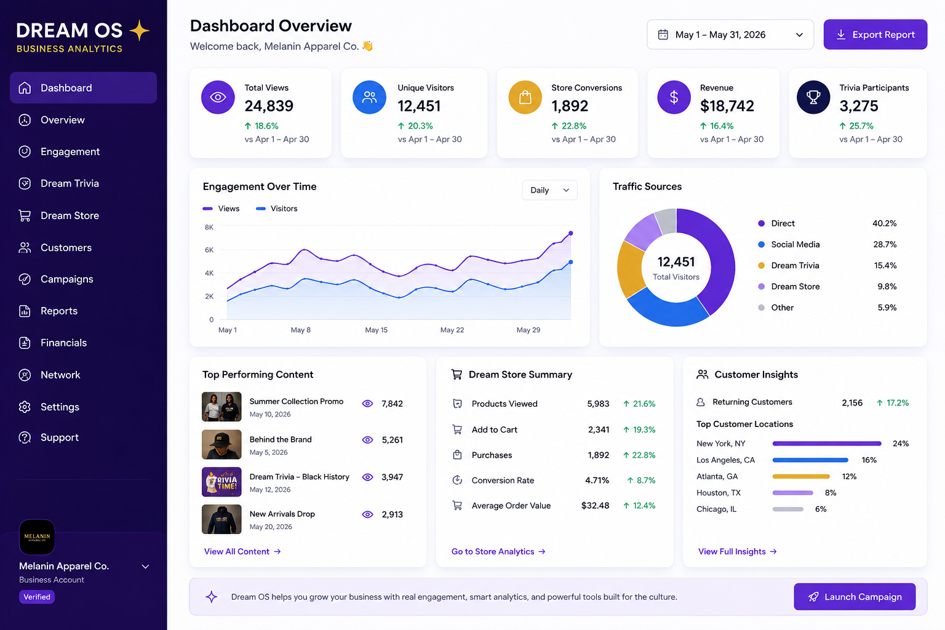Follow the View Full Insights link
This screenshot has width=945, height=630.
738,551
